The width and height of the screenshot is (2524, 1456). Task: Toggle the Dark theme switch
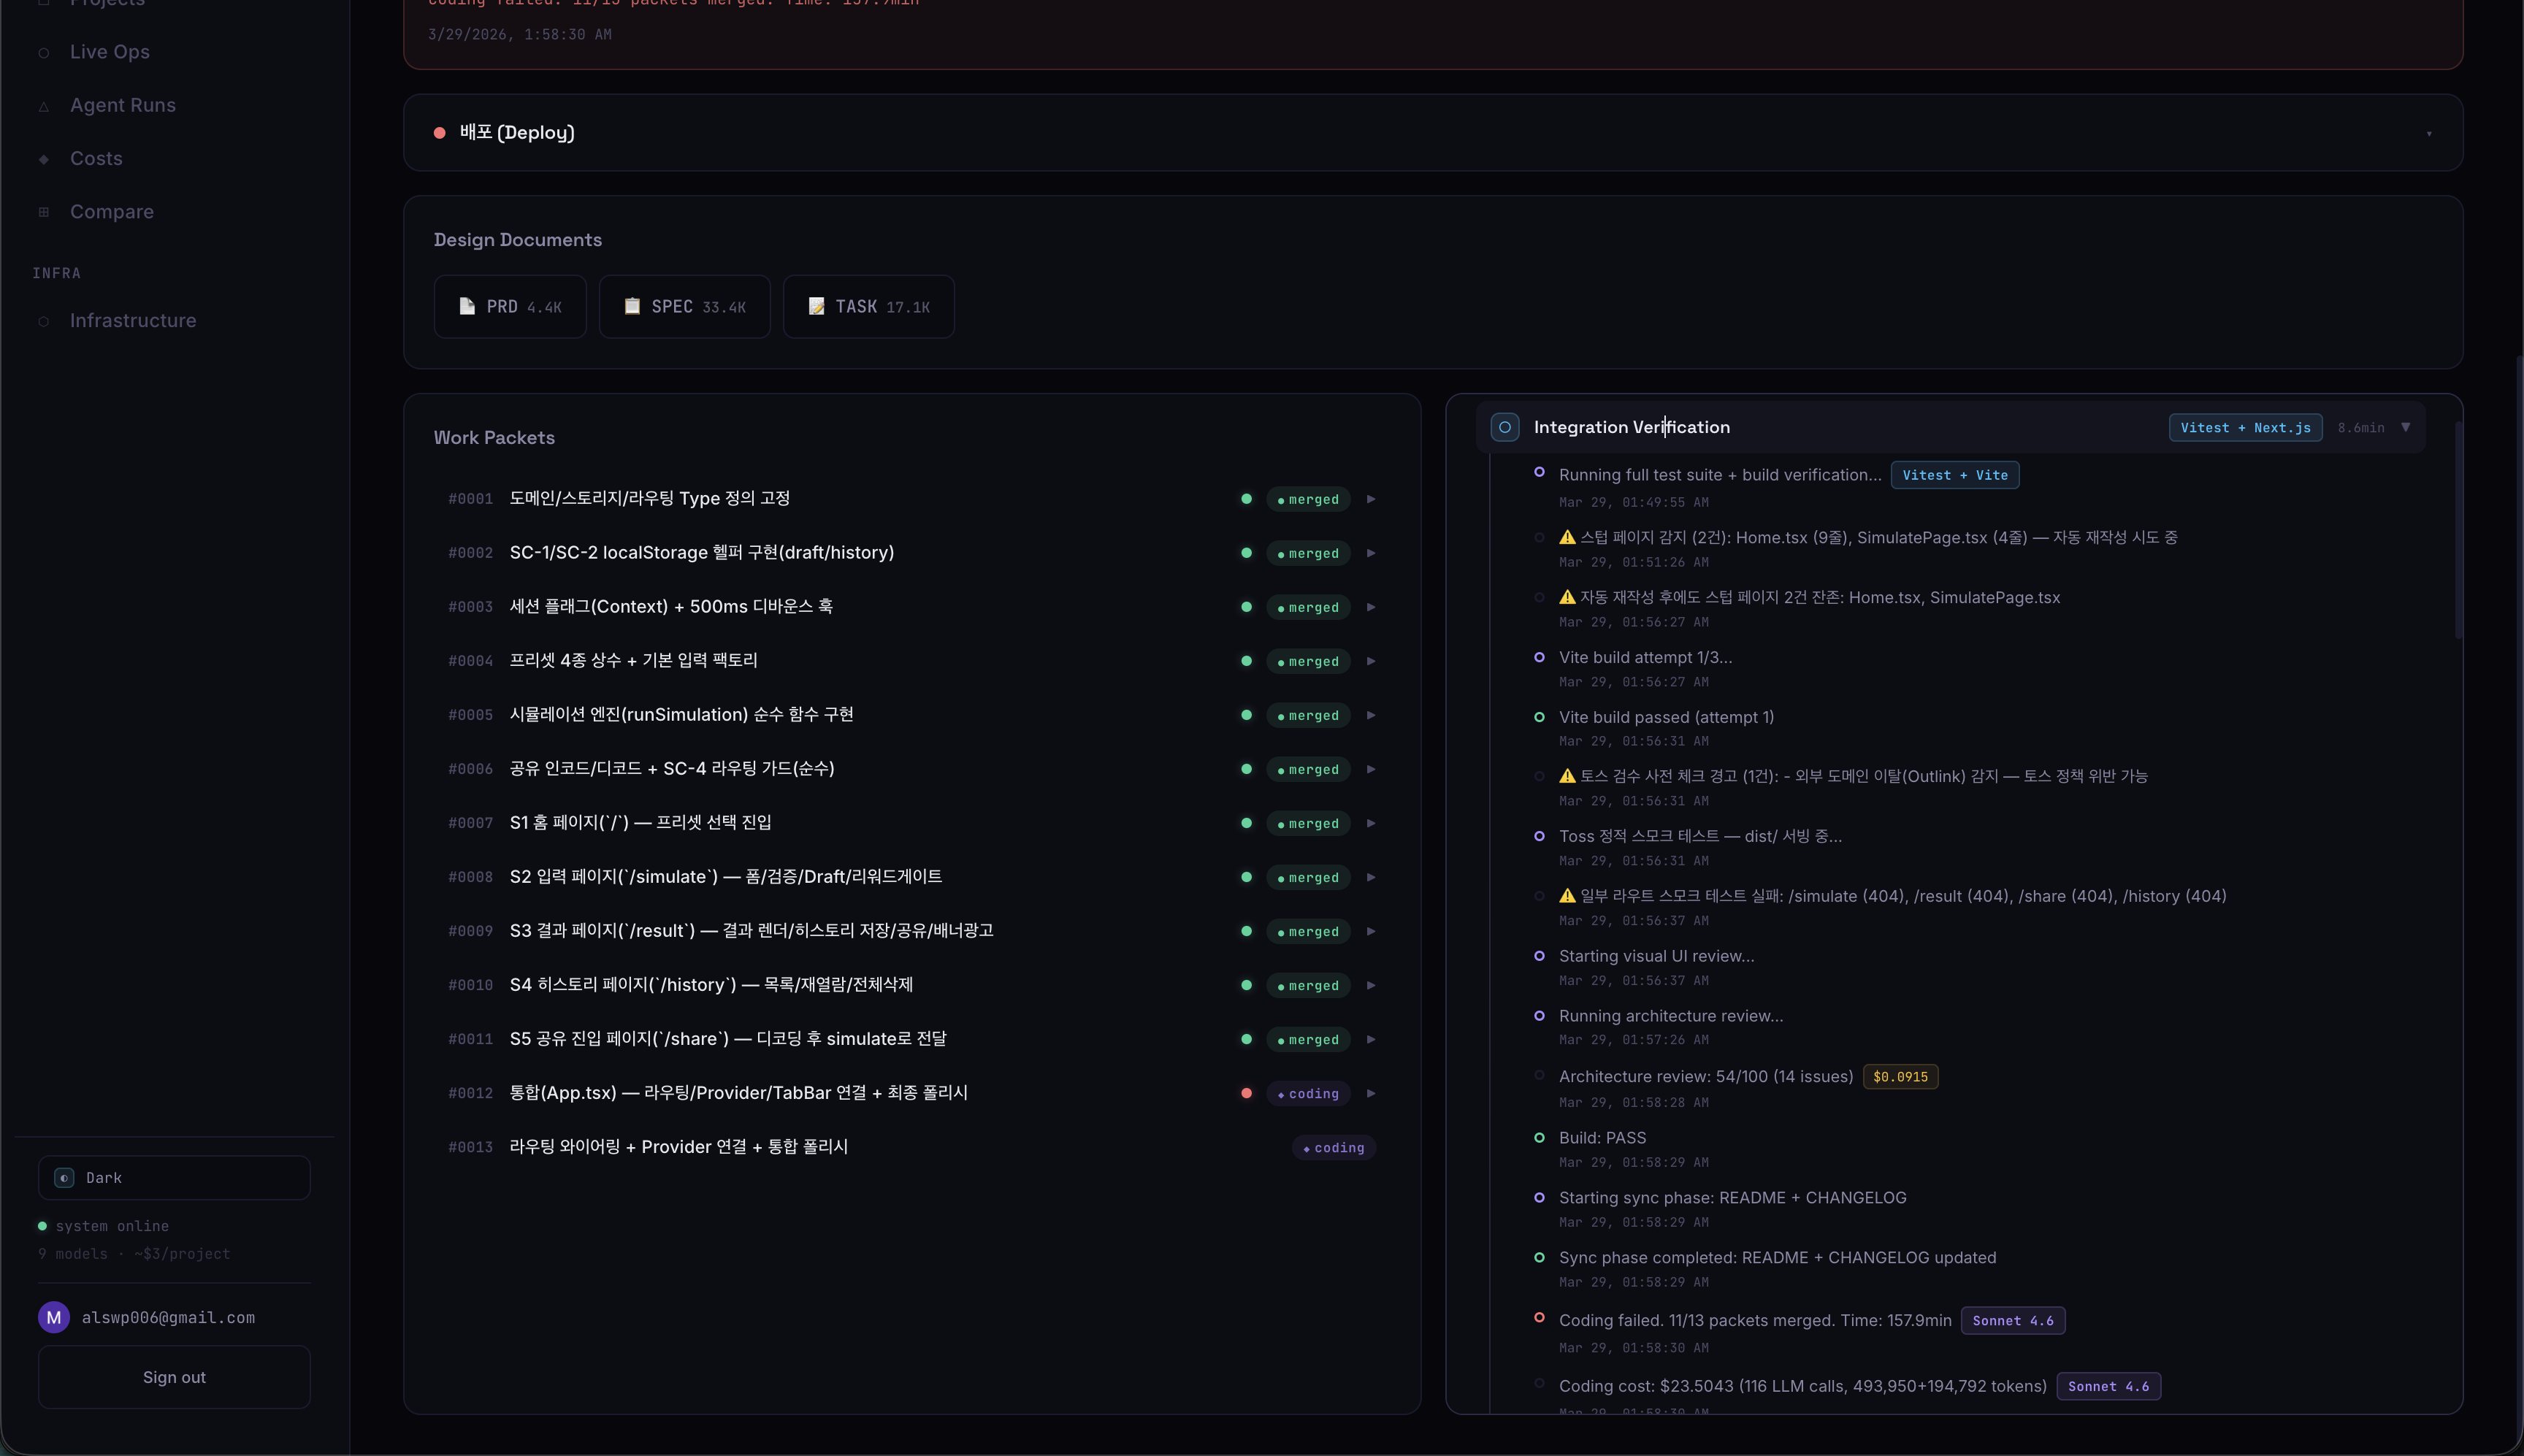tap(174, 1177)
